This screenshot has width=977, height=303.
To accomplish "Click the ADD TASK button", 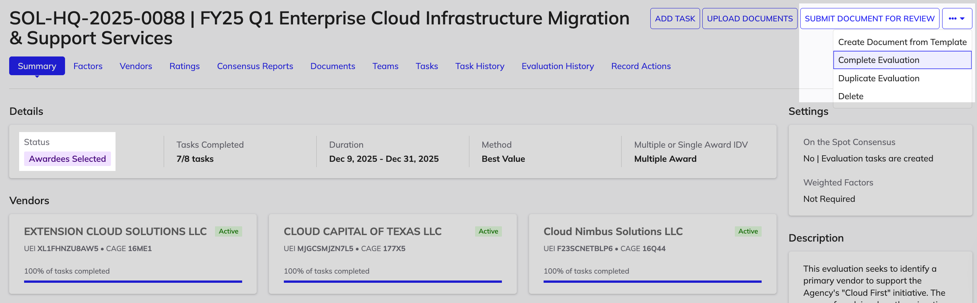I will (675, 18).
